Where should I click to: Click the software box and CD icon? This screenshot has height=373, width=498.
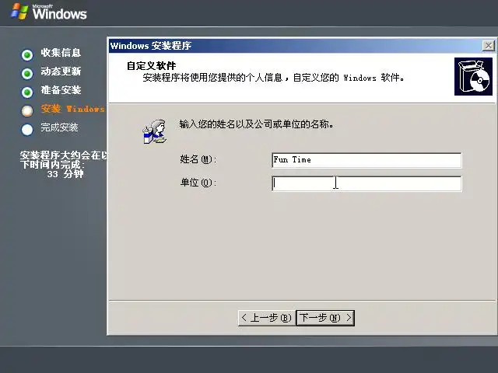tap(473, 76)
